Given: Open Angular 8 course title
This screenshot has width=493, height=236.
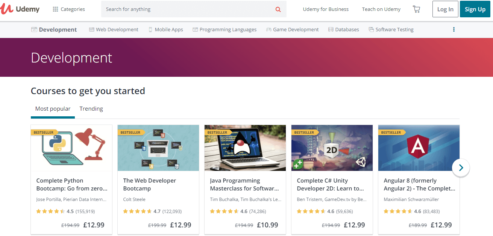Looking at the screenshot, I should pyautogui.click(x=419, y=184).
